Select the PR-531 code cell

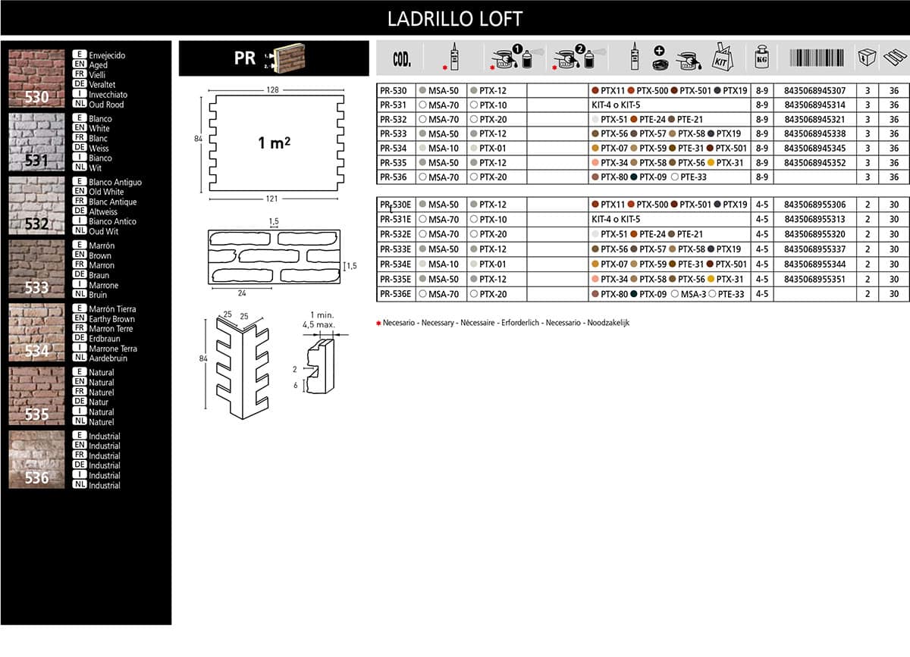point(395,105)
